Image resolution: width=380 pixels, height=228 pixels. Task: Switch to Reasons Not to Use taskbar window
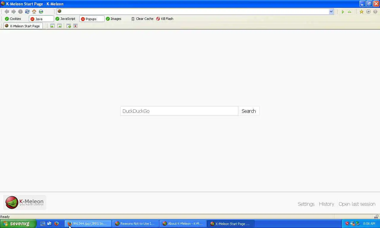136,224
